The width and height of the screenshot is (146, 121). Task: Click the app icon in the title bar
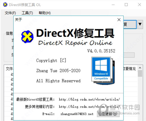[x=5, y=5]
